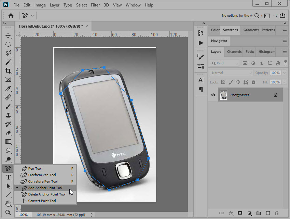Select the Eyedropper tool
Image resolution: width=290 pixels, height=219 pixels.
[x=8, y=89]
